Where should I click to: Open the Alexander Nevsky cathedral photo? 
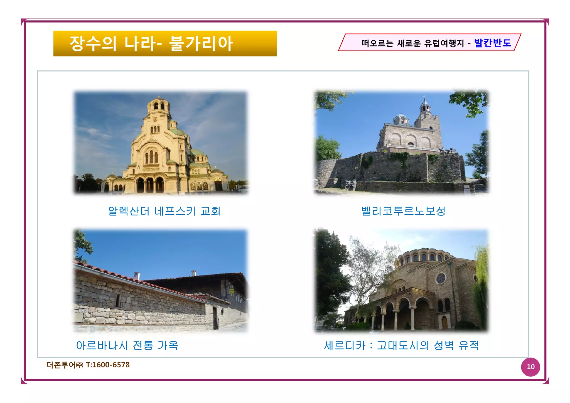[161, 142]
